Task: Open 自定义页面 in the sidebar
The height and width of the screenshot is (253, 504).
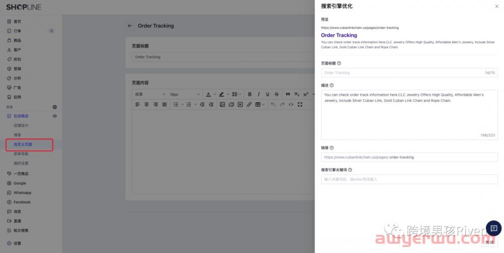Action: tap(23, 144)
